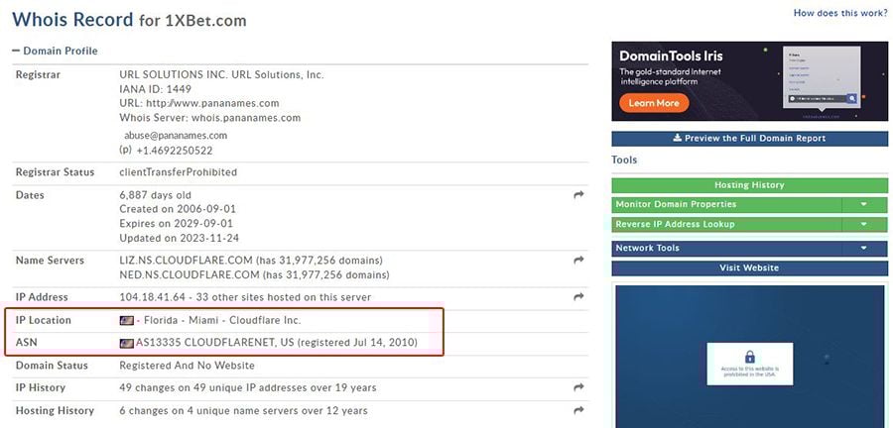Click the Learn More button in the ad
The image size is (893, 428).
tap(654, 103)
